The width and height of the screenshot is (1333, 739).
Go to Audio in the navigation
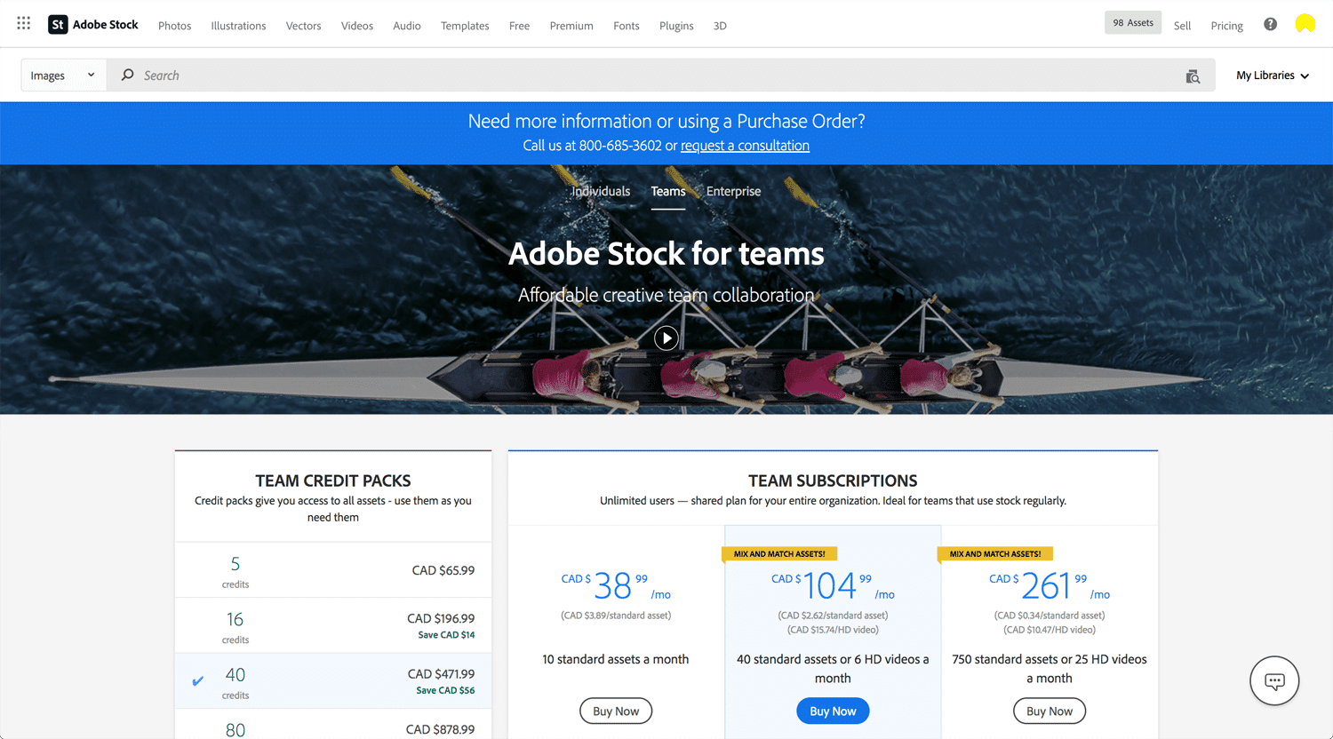pyautogui.click(x=407, y=26)
